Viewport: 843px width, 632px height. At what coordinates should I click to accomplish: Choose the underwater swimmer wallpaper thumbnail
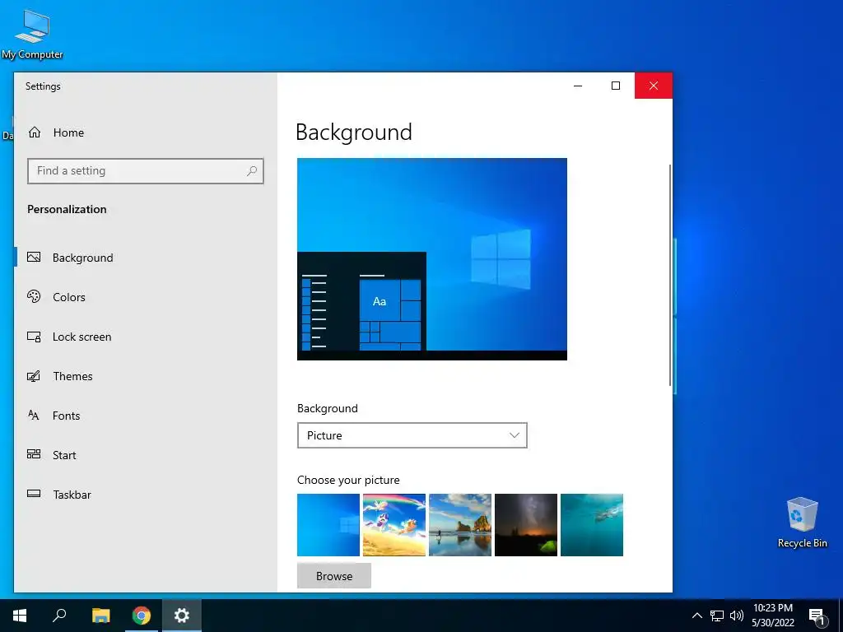point(592,525)
